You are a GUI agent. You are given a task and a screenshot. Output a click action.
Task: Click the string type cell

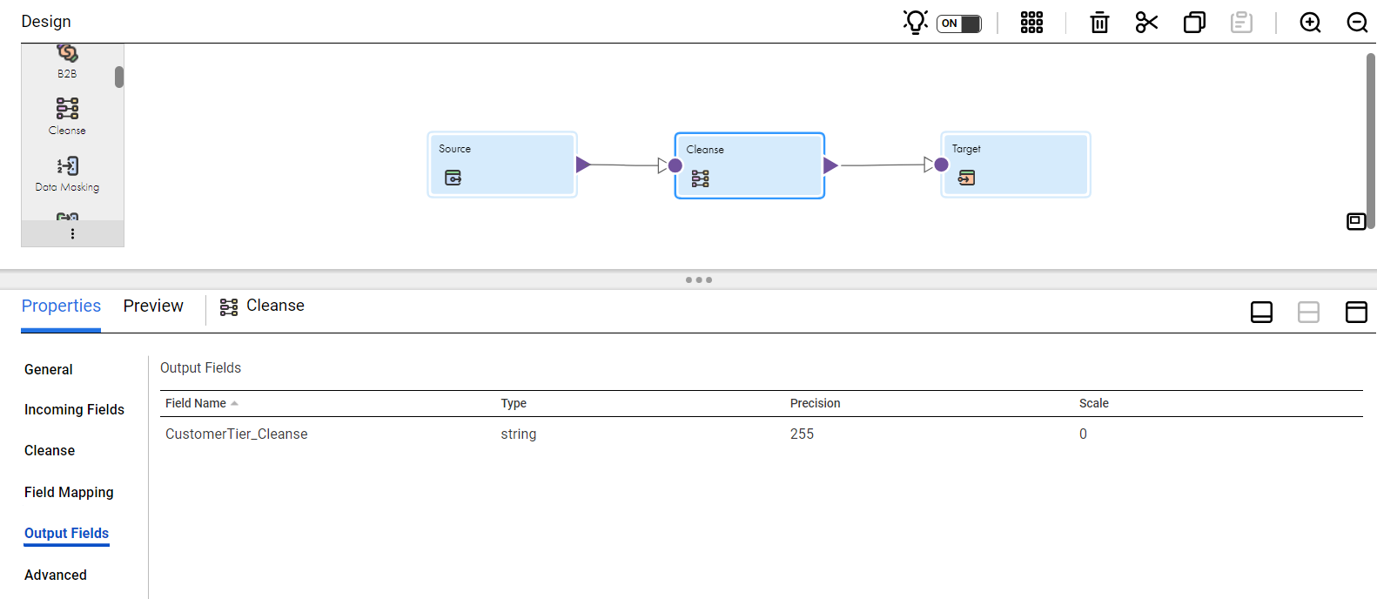pos(518,434)
